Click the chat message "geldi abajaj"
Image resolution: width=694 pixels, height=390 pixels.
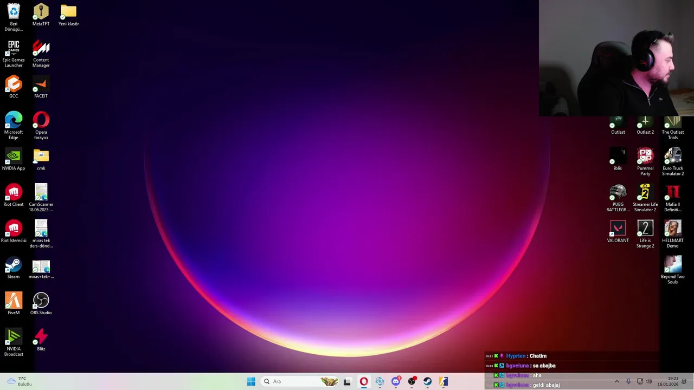click(546, 385)
